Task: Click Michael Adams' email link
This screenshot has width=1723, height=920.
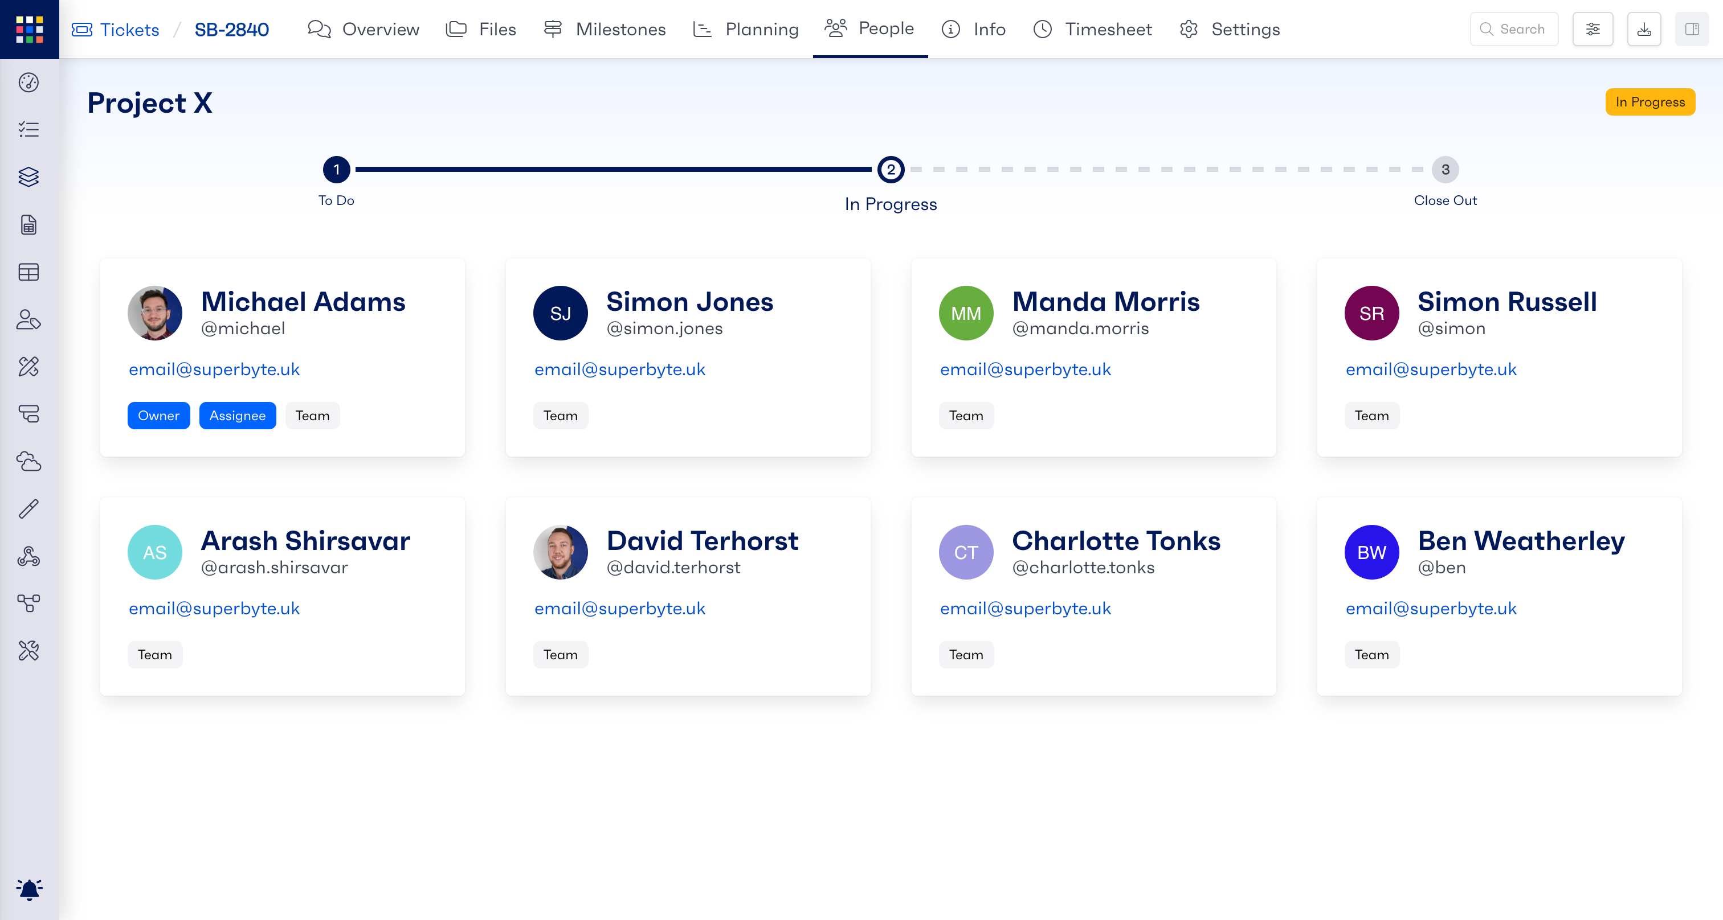Action: click(214, 369)
